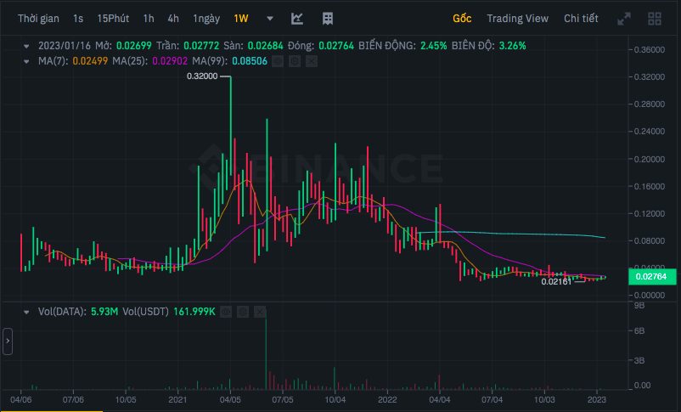
Task: Click the 07/04 time axis label
Action: pyautogui.click(x=492, y=400)
